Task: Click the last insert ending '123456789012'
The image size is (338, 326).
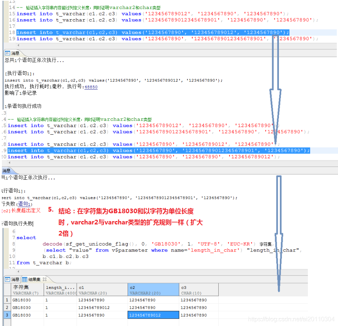Action: (143, 157)
